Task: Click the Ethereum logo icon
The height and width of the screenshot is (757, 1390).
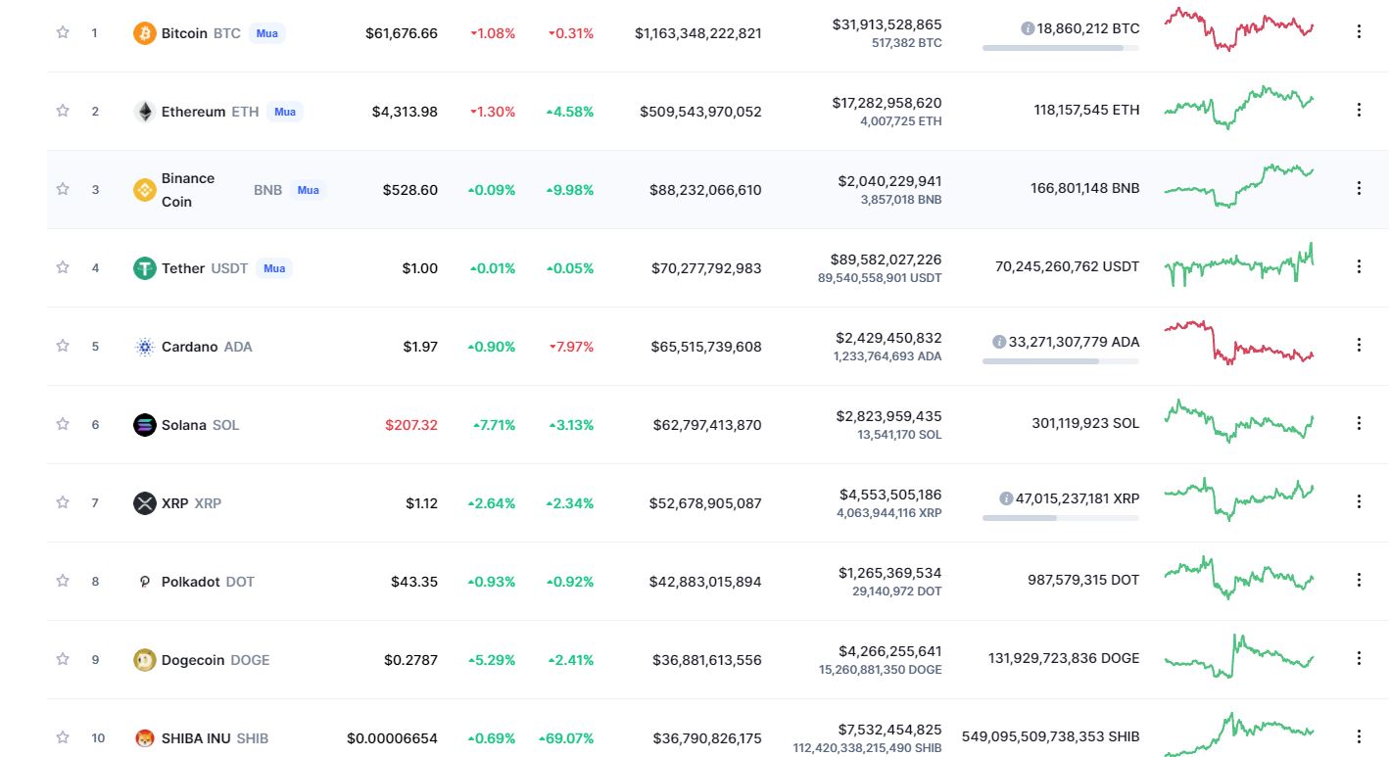Action: coord(144,112)
